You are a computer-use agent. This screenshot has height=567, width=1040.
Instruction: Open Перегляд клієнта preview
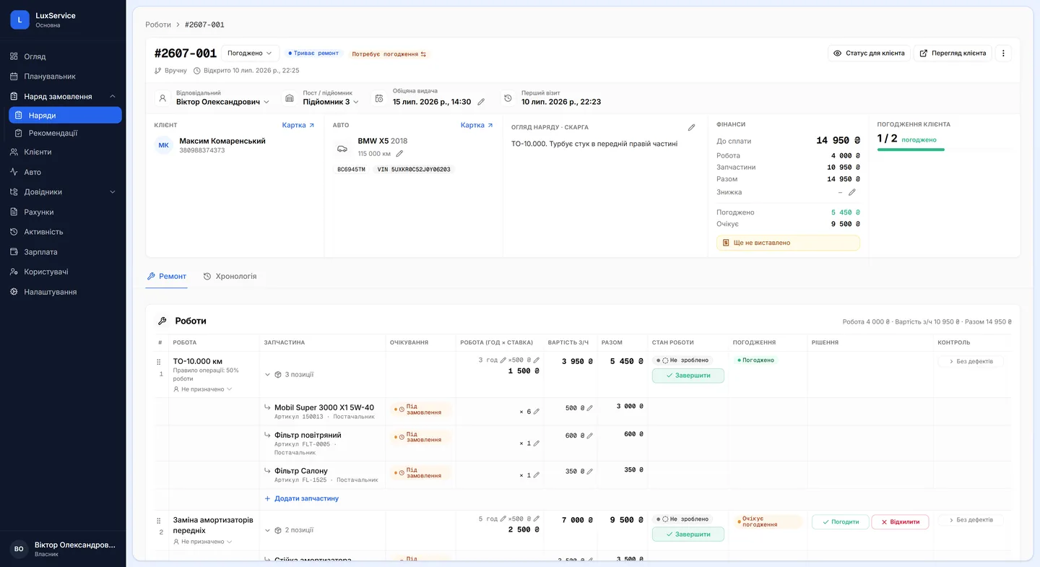(953, 53)
